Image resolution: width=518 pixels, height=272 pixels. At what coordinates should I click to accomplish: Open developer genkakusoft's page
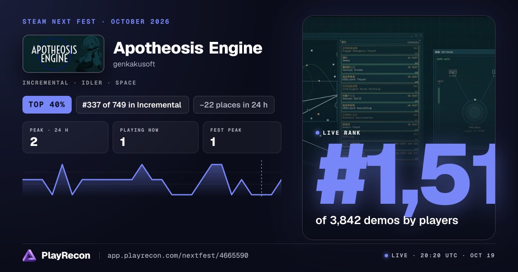(x=134, y=64)
